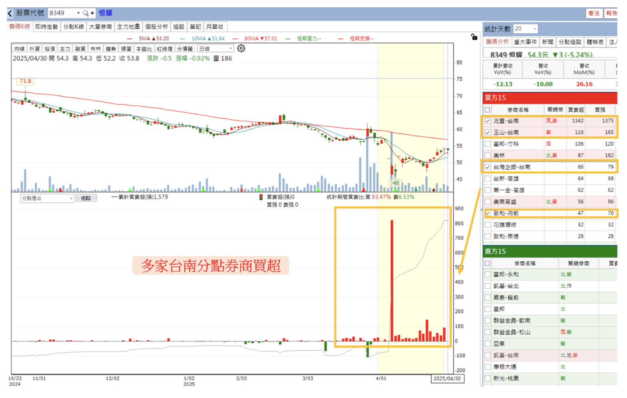Open the stock code dropdown arrow
The image size is (627, 398).
coord(78,13)
